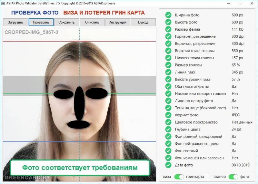Click the green check beside Размер файла
The image size is (258, 184).
168,29
